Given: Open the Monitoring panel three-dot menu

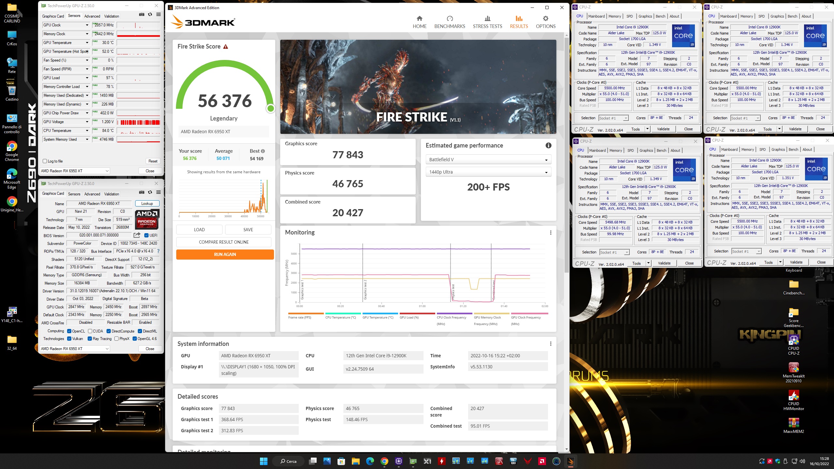Looking at the screenshot, I should click(551, 233).
